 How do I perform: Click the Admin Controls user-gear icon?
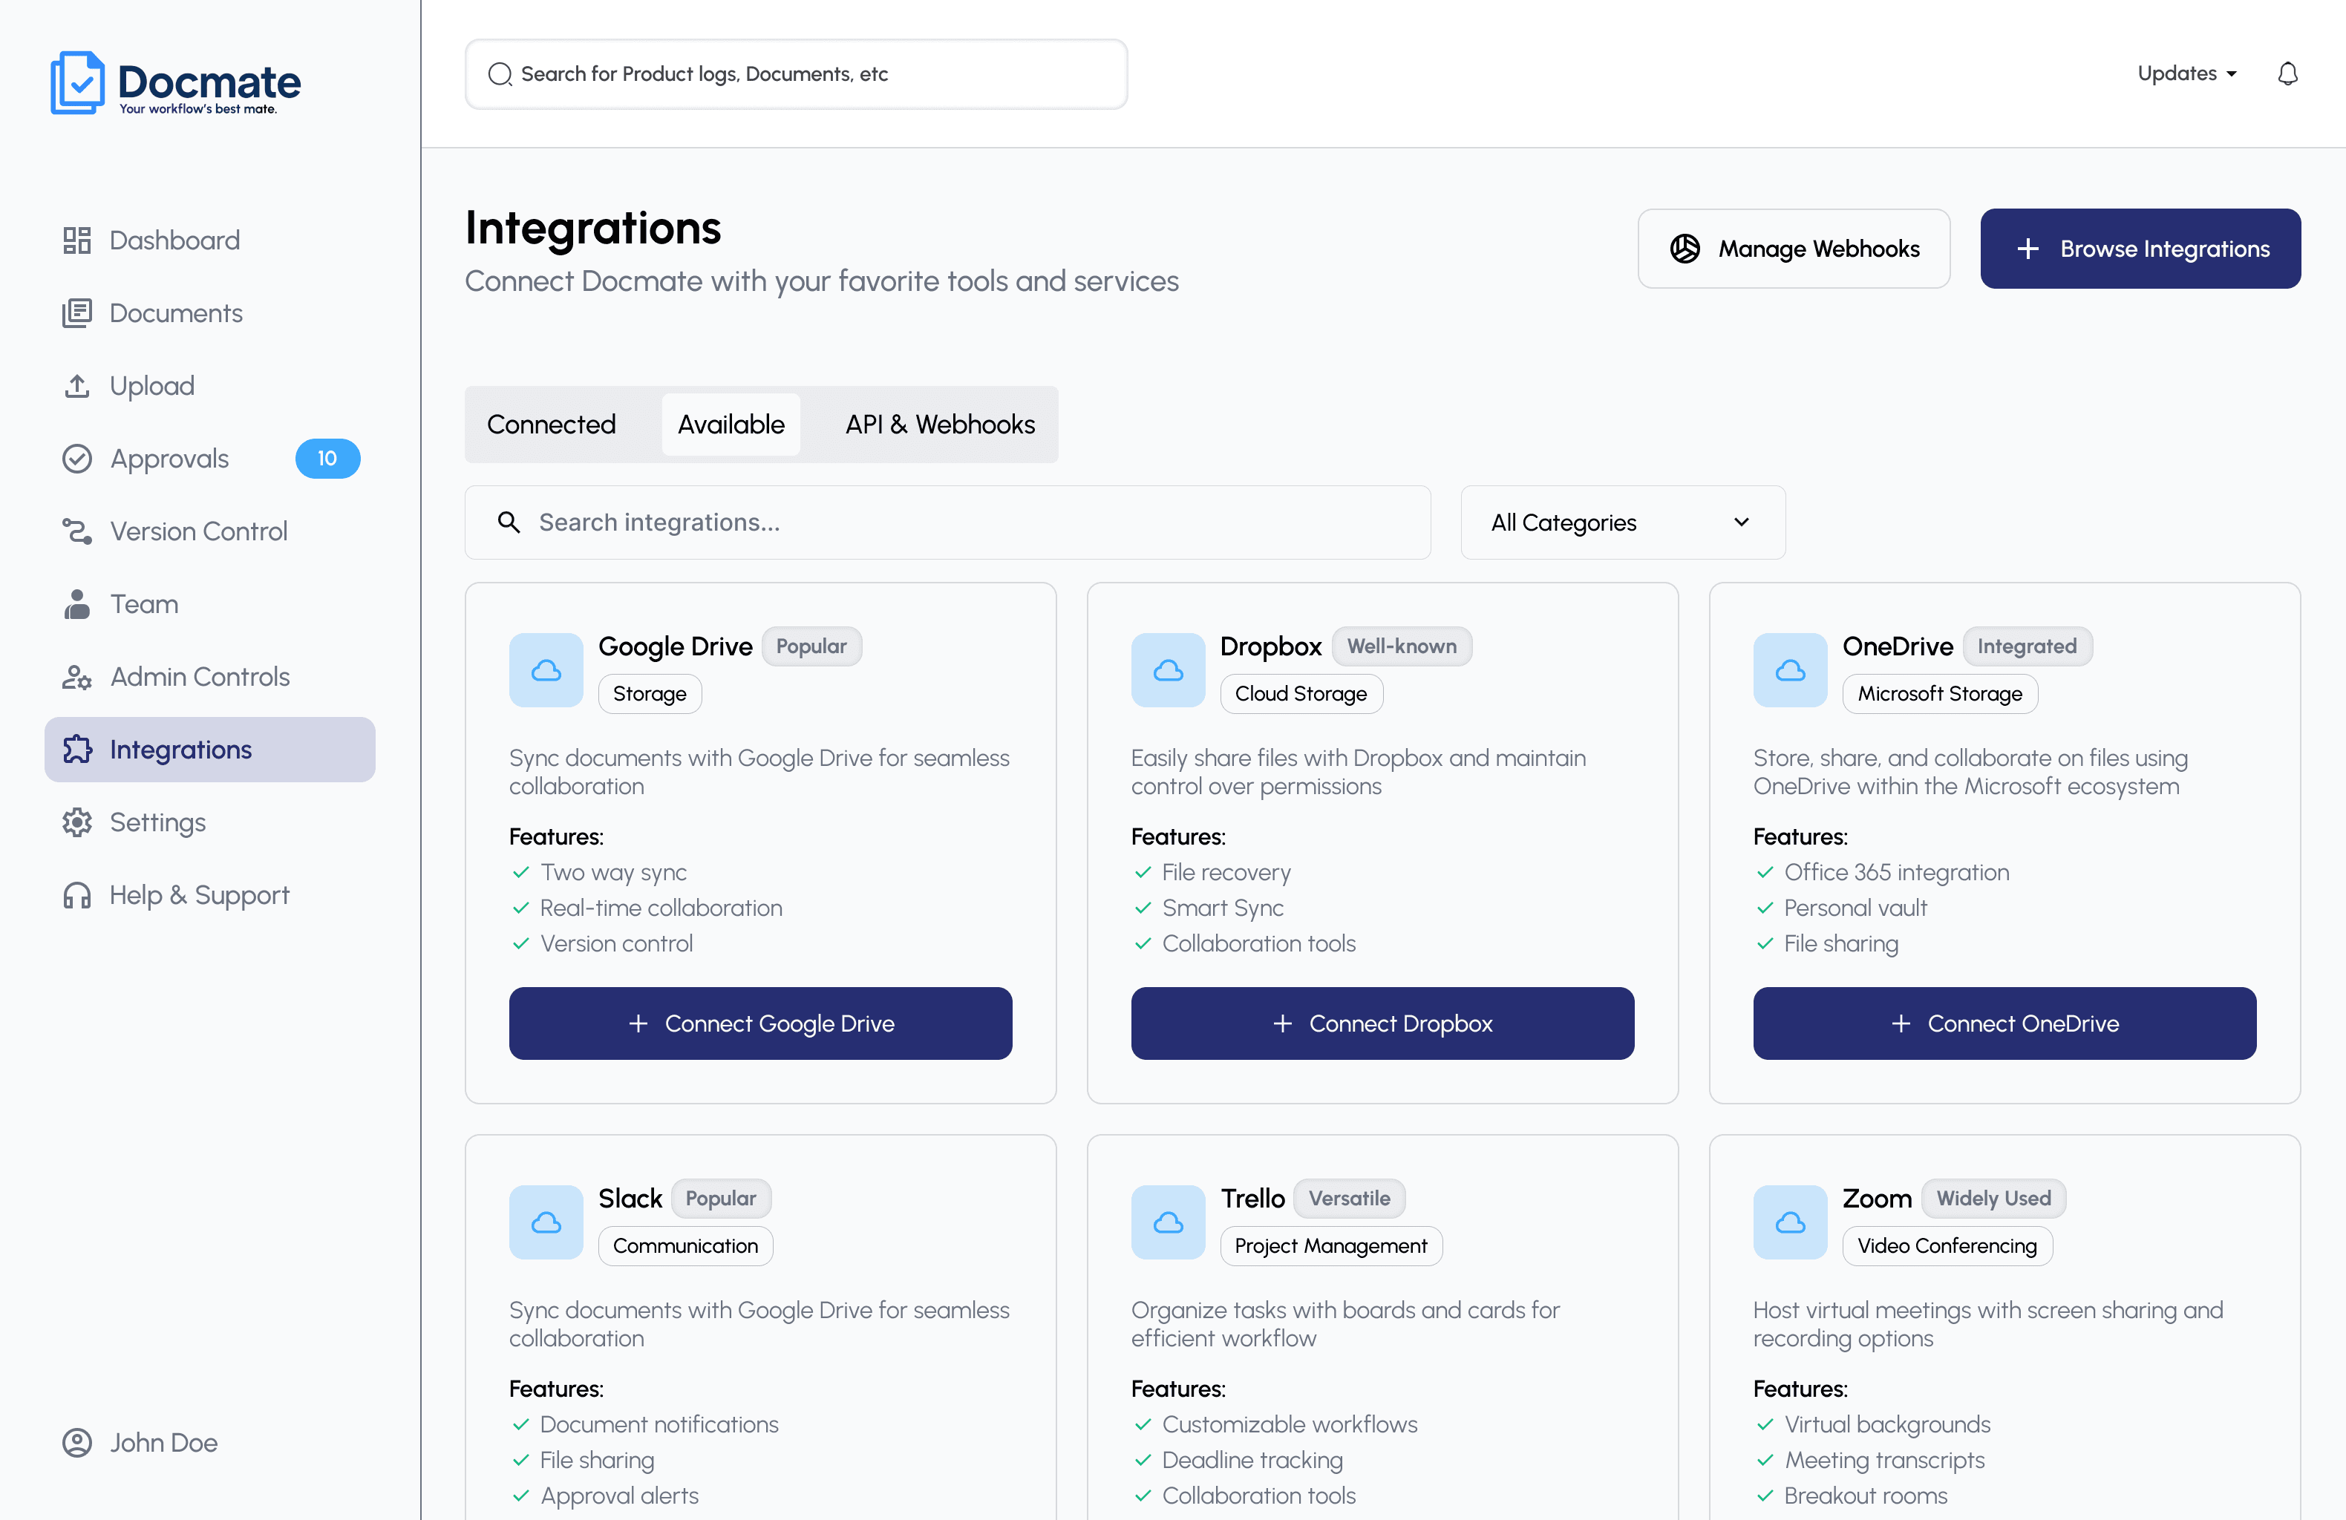pyautogui.click(x=77, y=676)
